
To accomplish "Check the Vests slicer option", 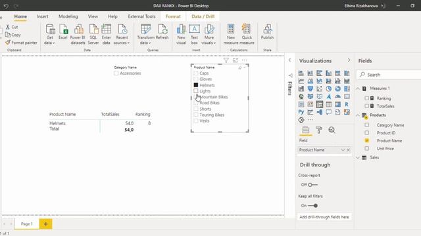I will [196, 121].
